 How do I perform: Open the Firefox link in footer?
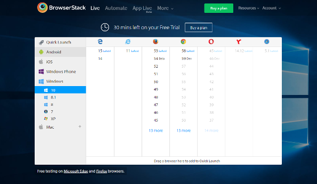[102, 171]
